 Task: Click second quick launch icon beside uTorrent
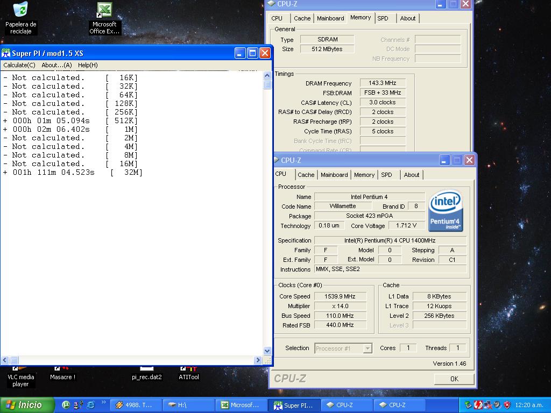click(78, 405)
